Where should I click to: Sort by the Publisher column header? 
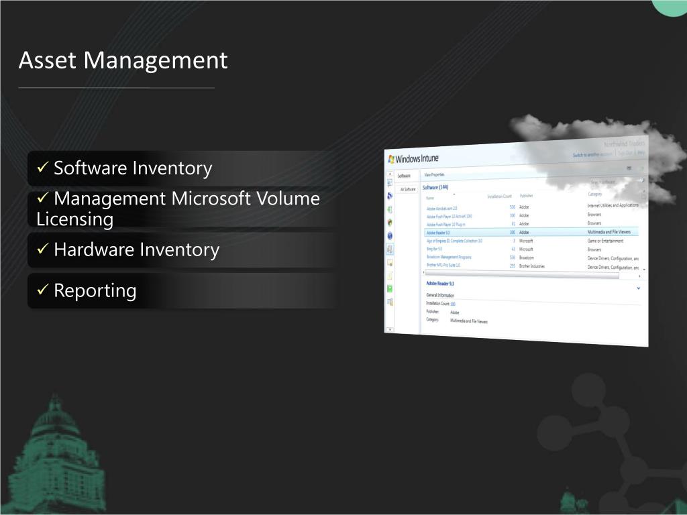(x=526, y=196)
